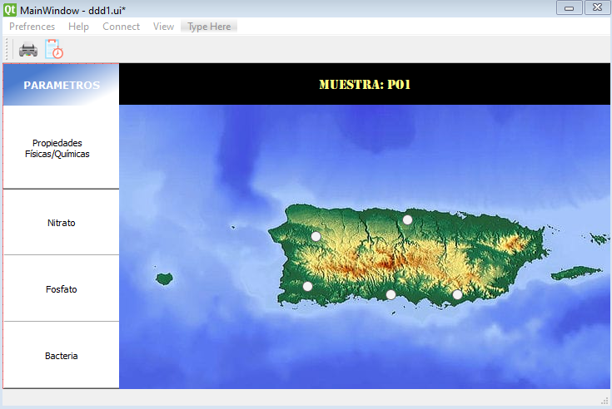Click the Fosfato button
Viewport: 612px width, 409px height.
pos(61,288)
